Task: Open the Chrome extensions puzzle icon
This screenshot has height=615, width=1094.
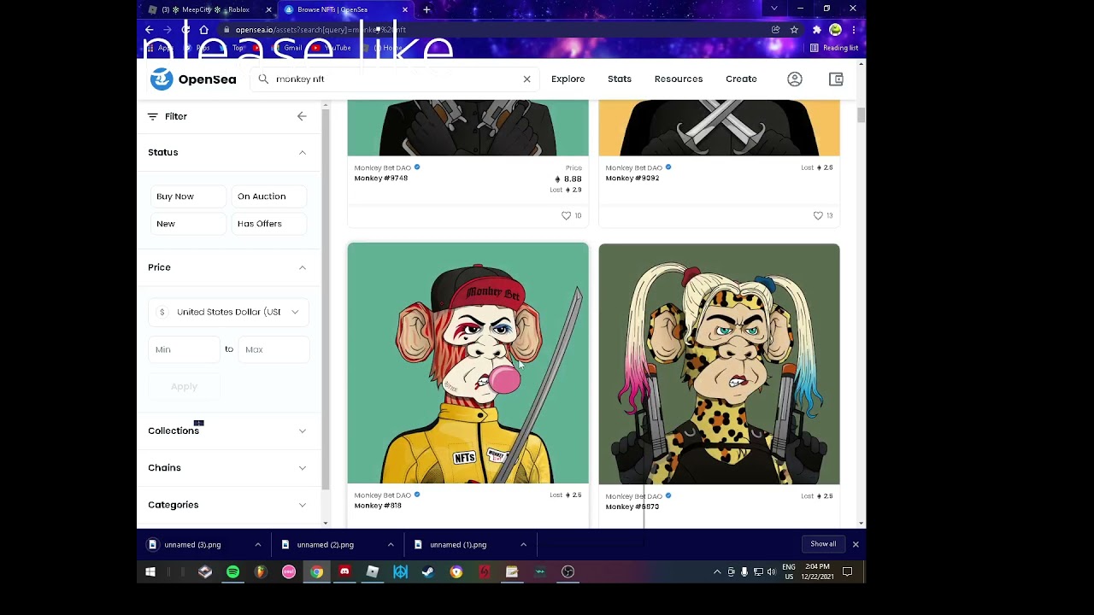Action: click(816, 30)
